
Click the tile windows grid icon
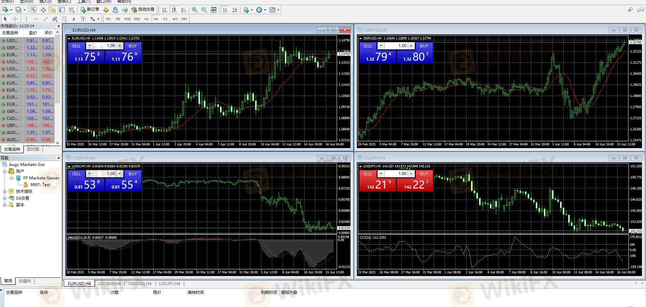[214, 10]
